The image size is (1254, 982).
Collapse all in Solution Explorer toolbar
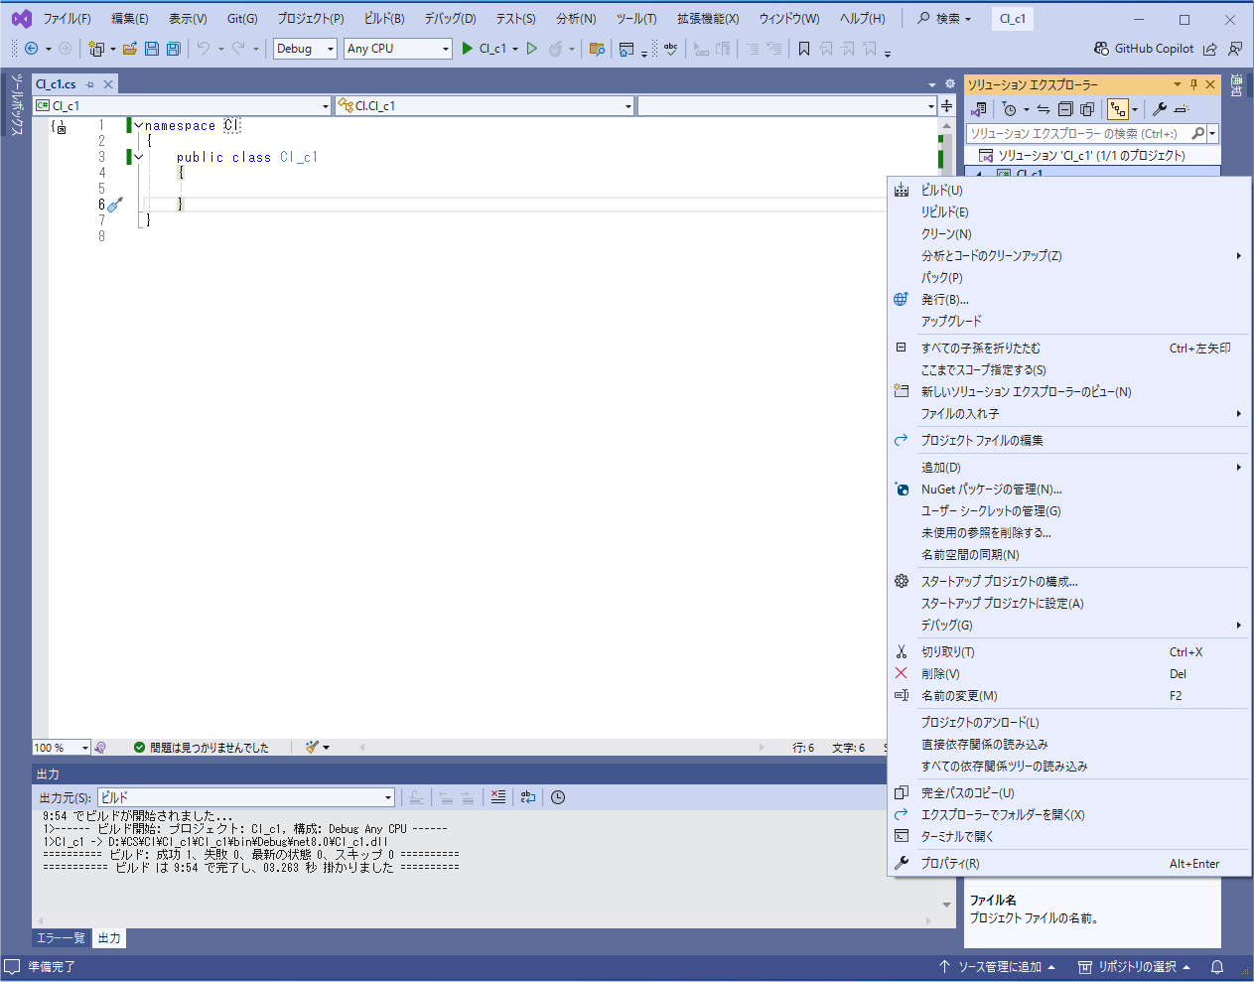[1065, 109]
